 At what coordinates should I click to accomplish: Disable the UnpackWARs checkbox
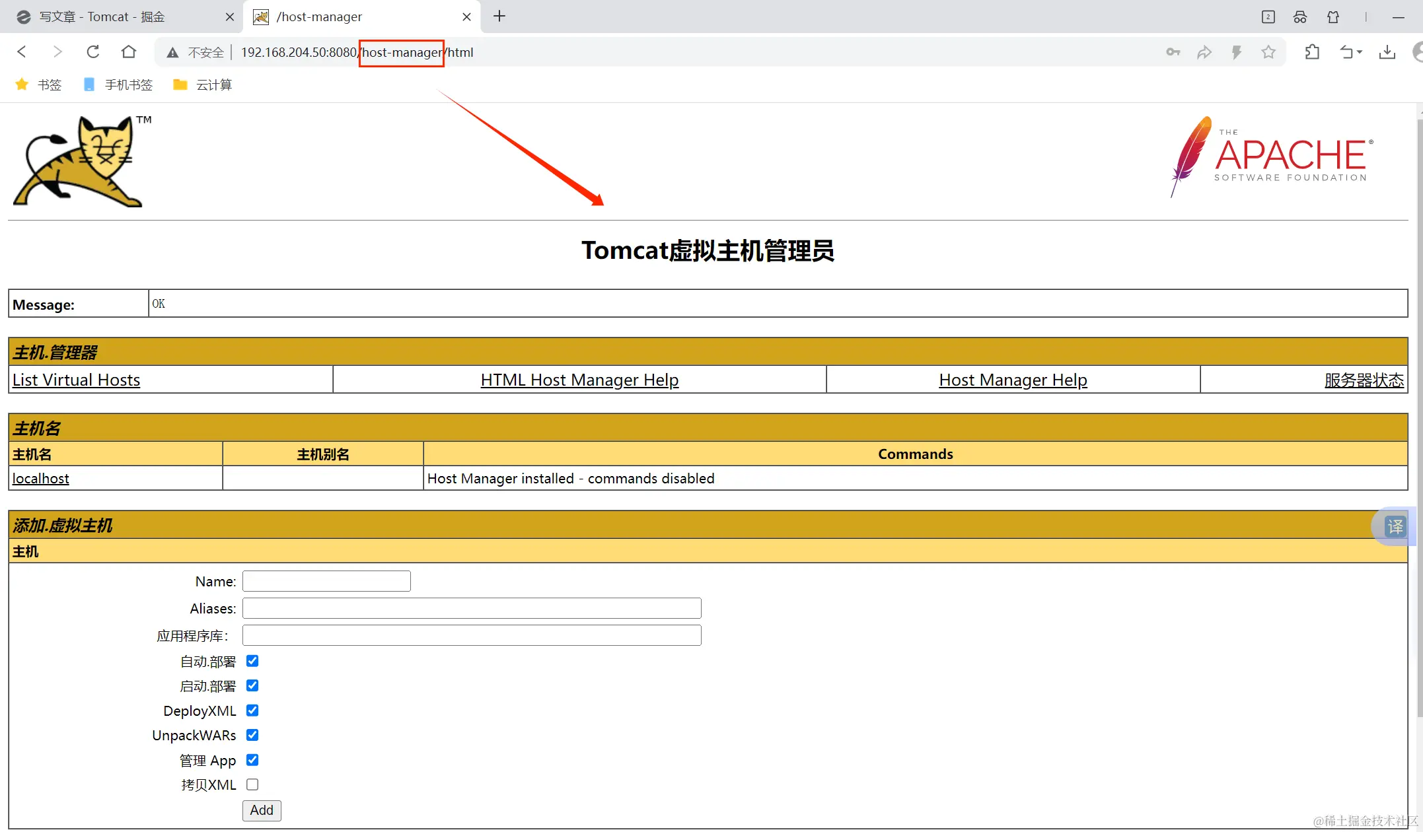tap(252, 735)
